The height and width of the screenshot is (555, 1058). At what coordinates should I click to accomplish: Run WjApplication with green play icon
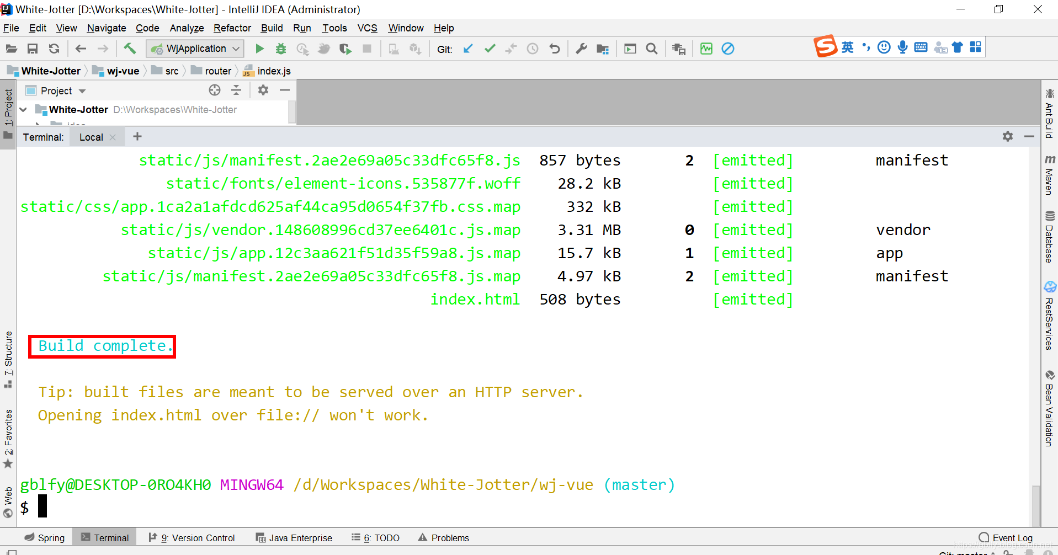259,49
